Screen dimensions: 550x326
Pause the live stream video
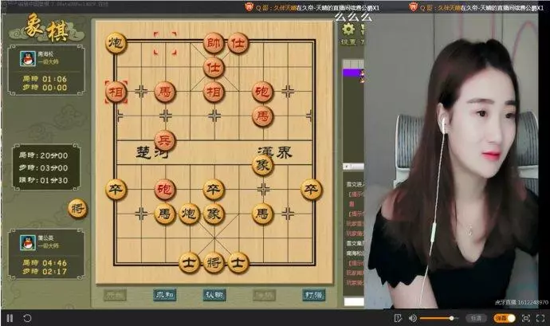[x=10, y=318]
